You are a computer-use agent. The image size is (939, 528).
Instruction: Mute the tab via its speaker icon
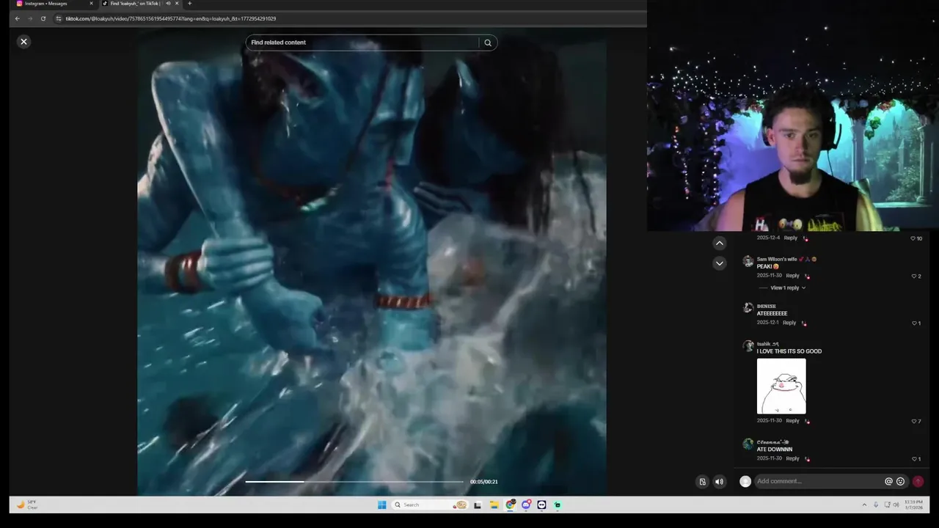coord(168,4)
